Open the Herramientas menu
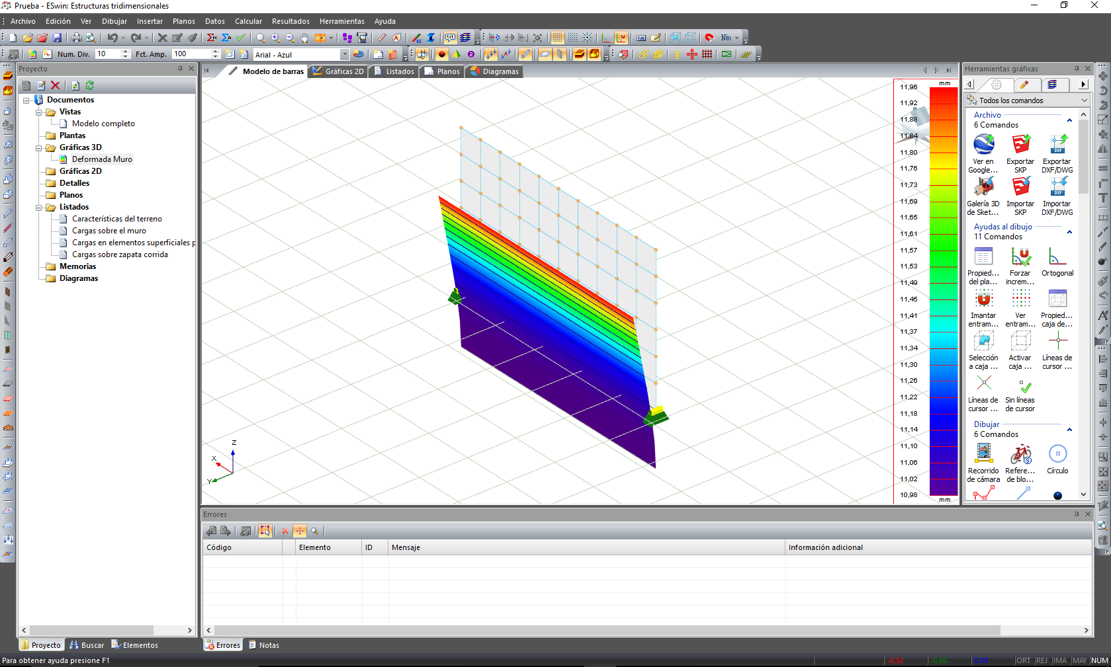The image size is (1111, 667). pos(342,21)
